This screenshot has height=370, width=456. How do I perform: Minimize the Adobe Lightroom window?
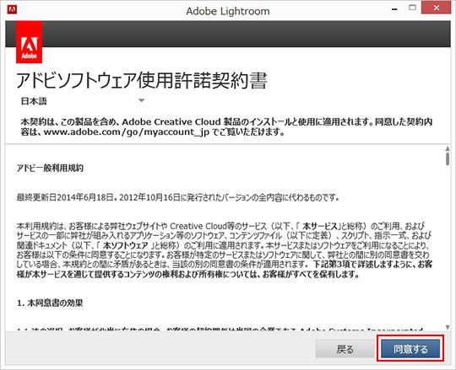[394, 9]
